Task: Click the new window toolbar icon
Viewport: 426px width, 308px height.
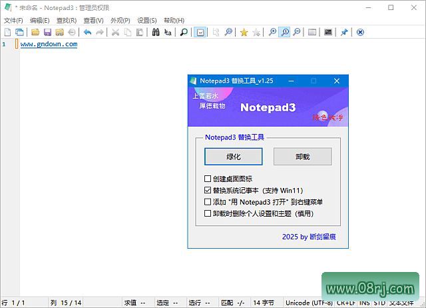Action: [19, 33]
